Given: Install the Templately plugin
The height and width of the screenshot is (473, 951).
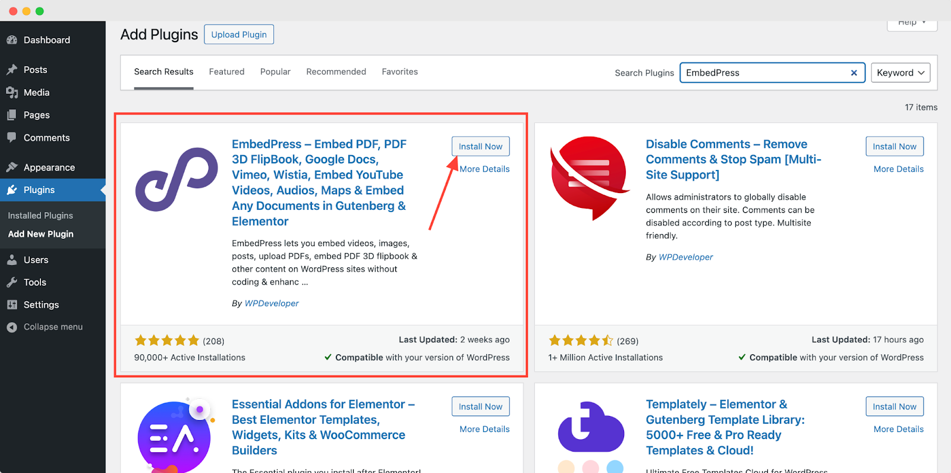Looking at the screenshot, I should 895,406.
